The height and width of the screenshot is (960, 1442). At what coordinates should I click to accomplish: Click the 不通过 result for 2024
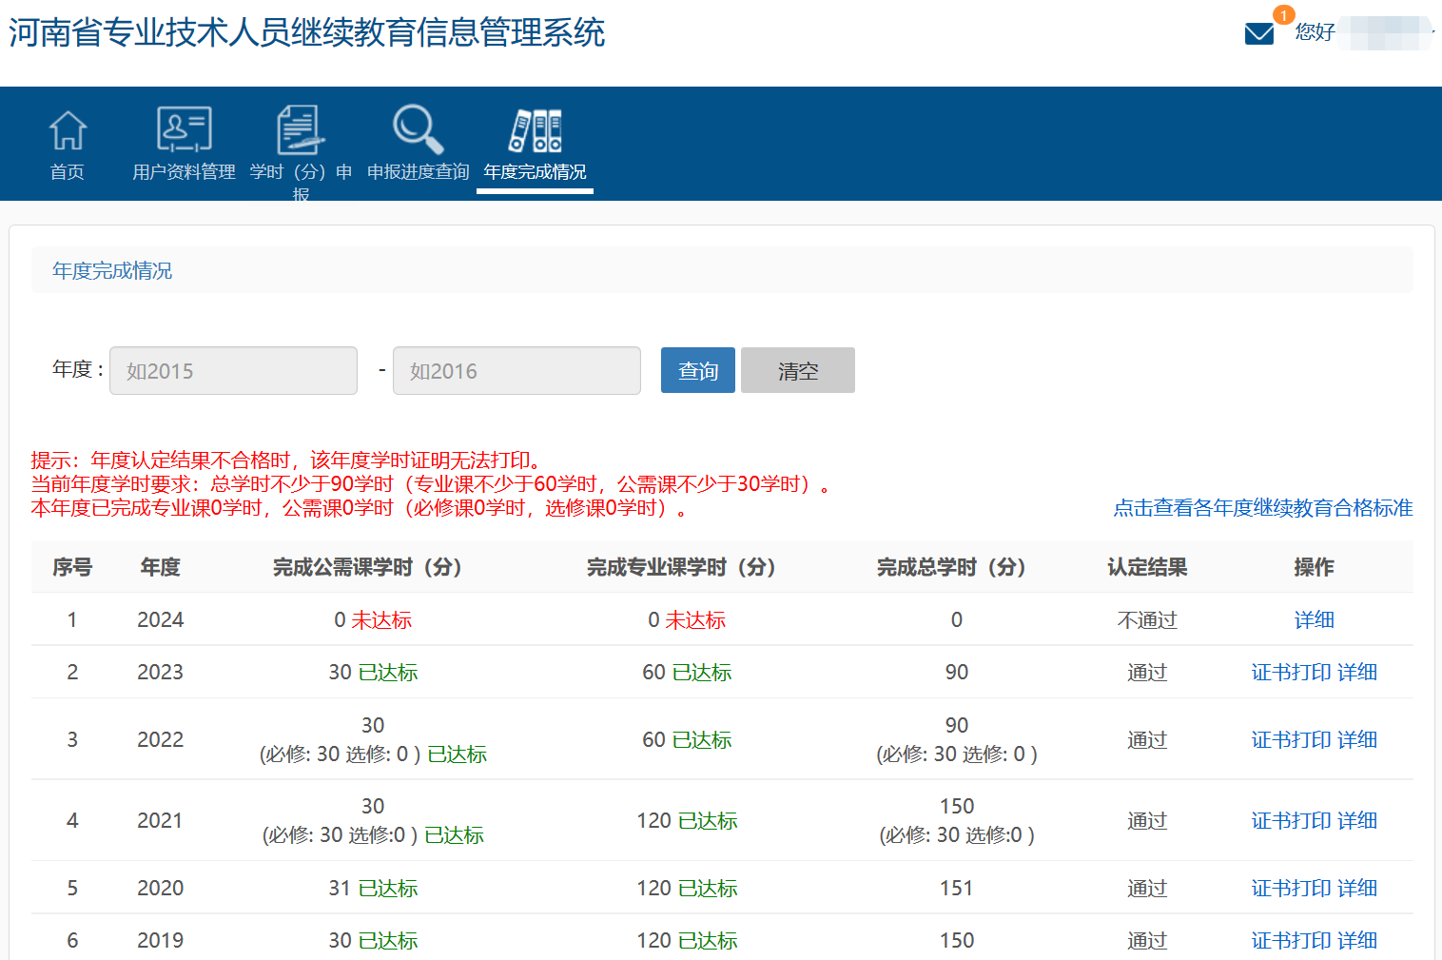point(1147,620)
